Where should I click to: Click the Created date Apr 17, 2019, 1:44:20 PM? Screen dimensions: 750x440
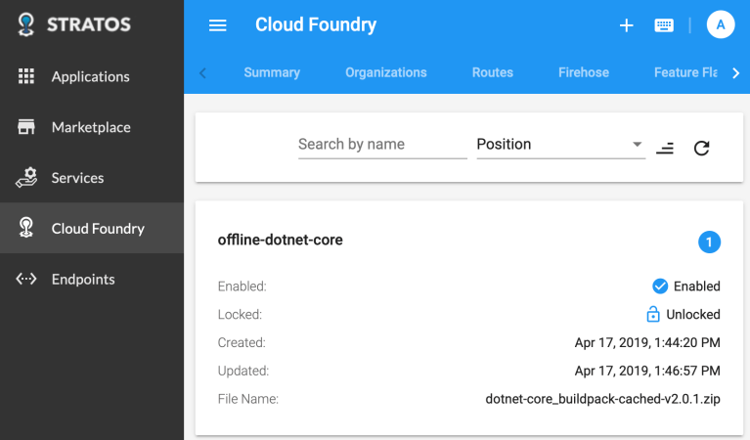647,342
